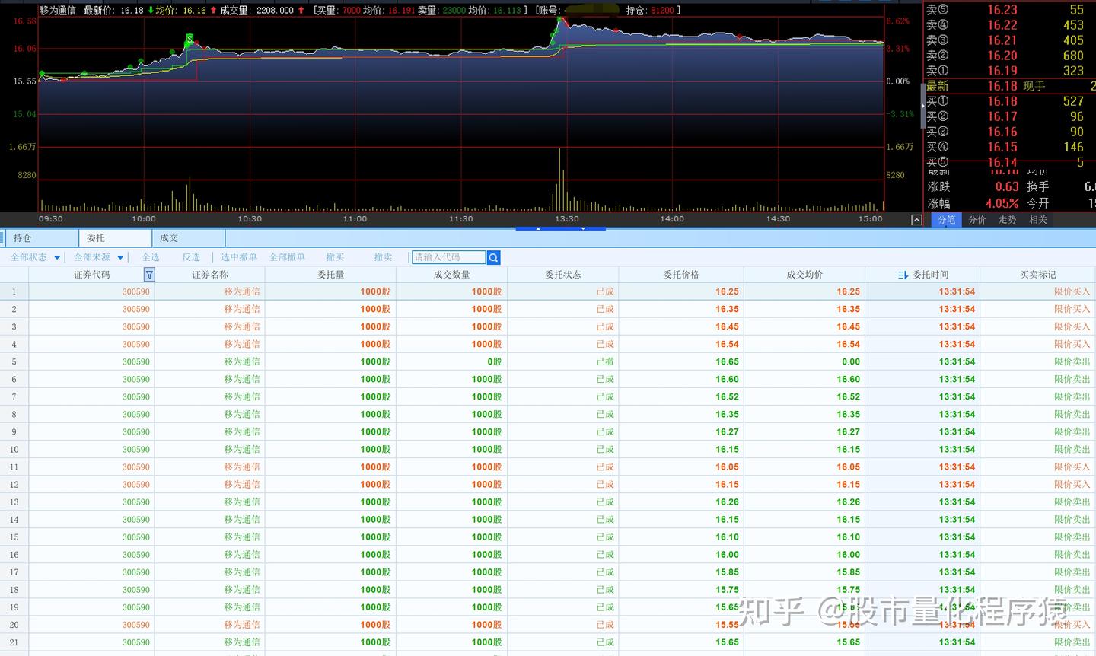Click the 已撤 status cell in row 5
Screen dimensions: 1096x656
(x=605, y=362)
